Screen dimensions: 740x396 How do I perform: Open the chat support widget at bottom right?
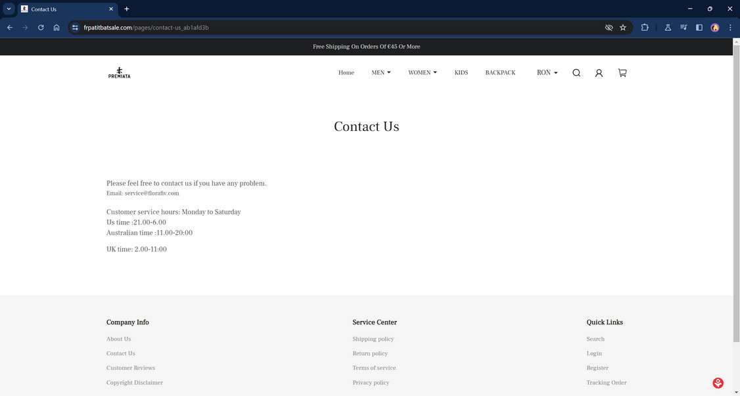(x=718, y=382)
